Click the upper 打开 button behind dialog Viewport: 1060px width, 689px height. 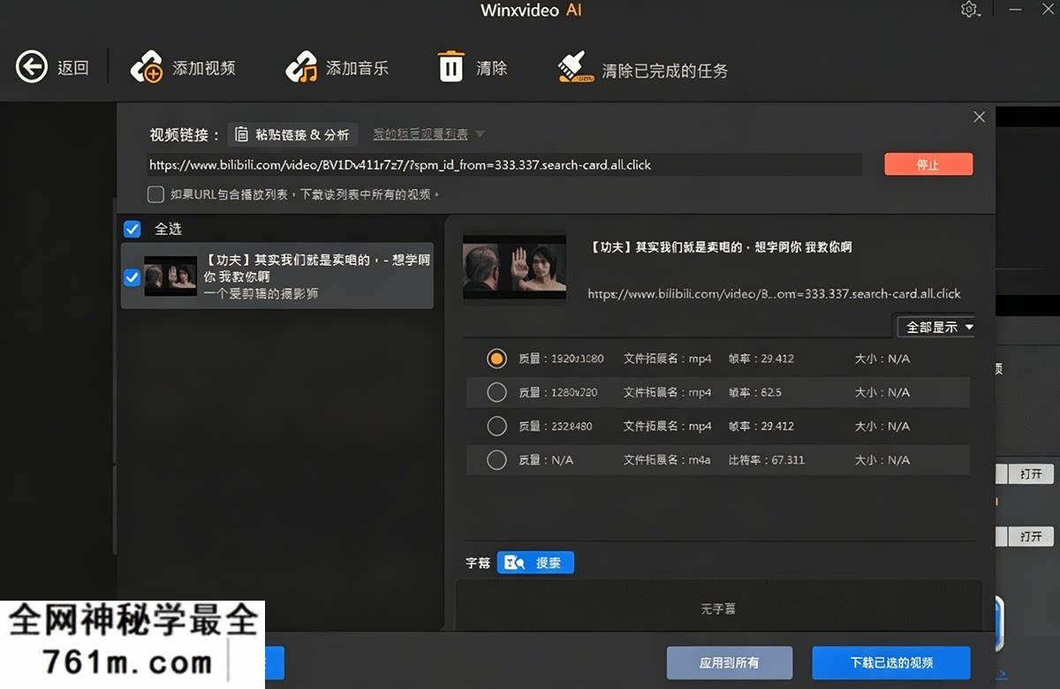1031,474
